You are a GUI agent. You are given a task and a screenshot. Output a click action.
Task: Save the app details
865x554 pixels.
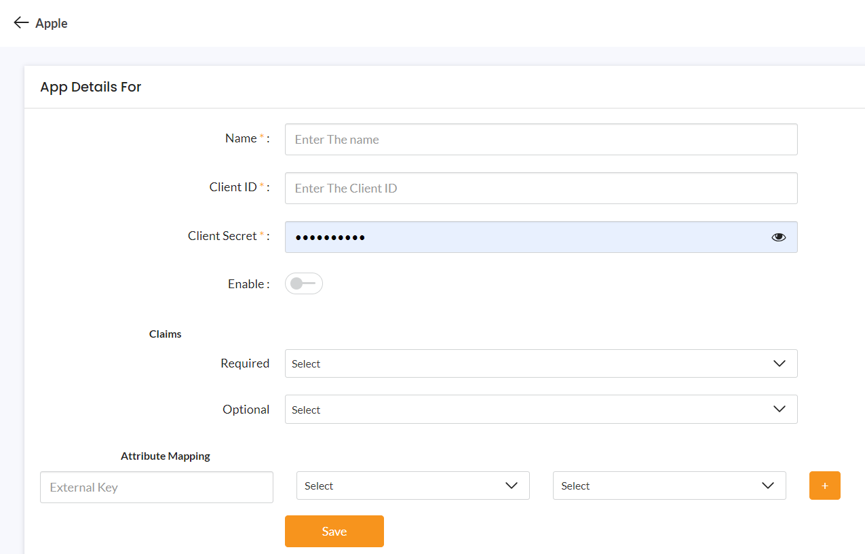tap(334, 531)
